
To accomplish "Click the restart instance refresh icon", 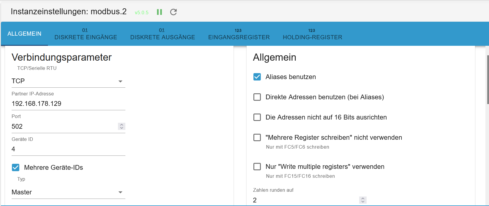I will tap(173, 12).
